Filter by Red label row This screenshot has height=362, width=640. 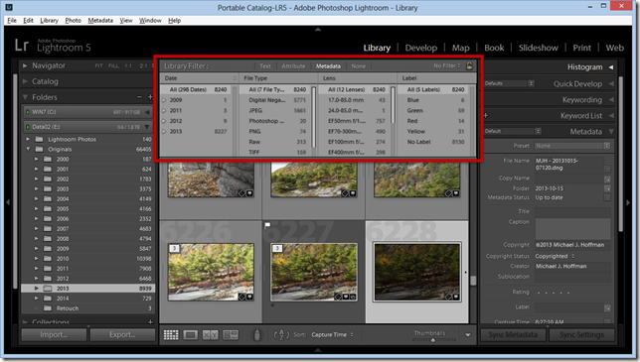pos(436,121)
